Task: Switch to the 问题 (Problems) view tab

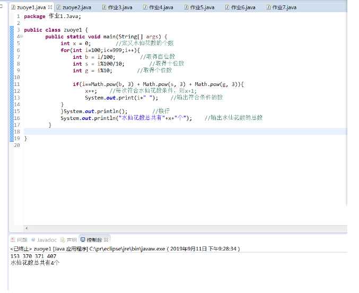Action: tap(19, 240)
